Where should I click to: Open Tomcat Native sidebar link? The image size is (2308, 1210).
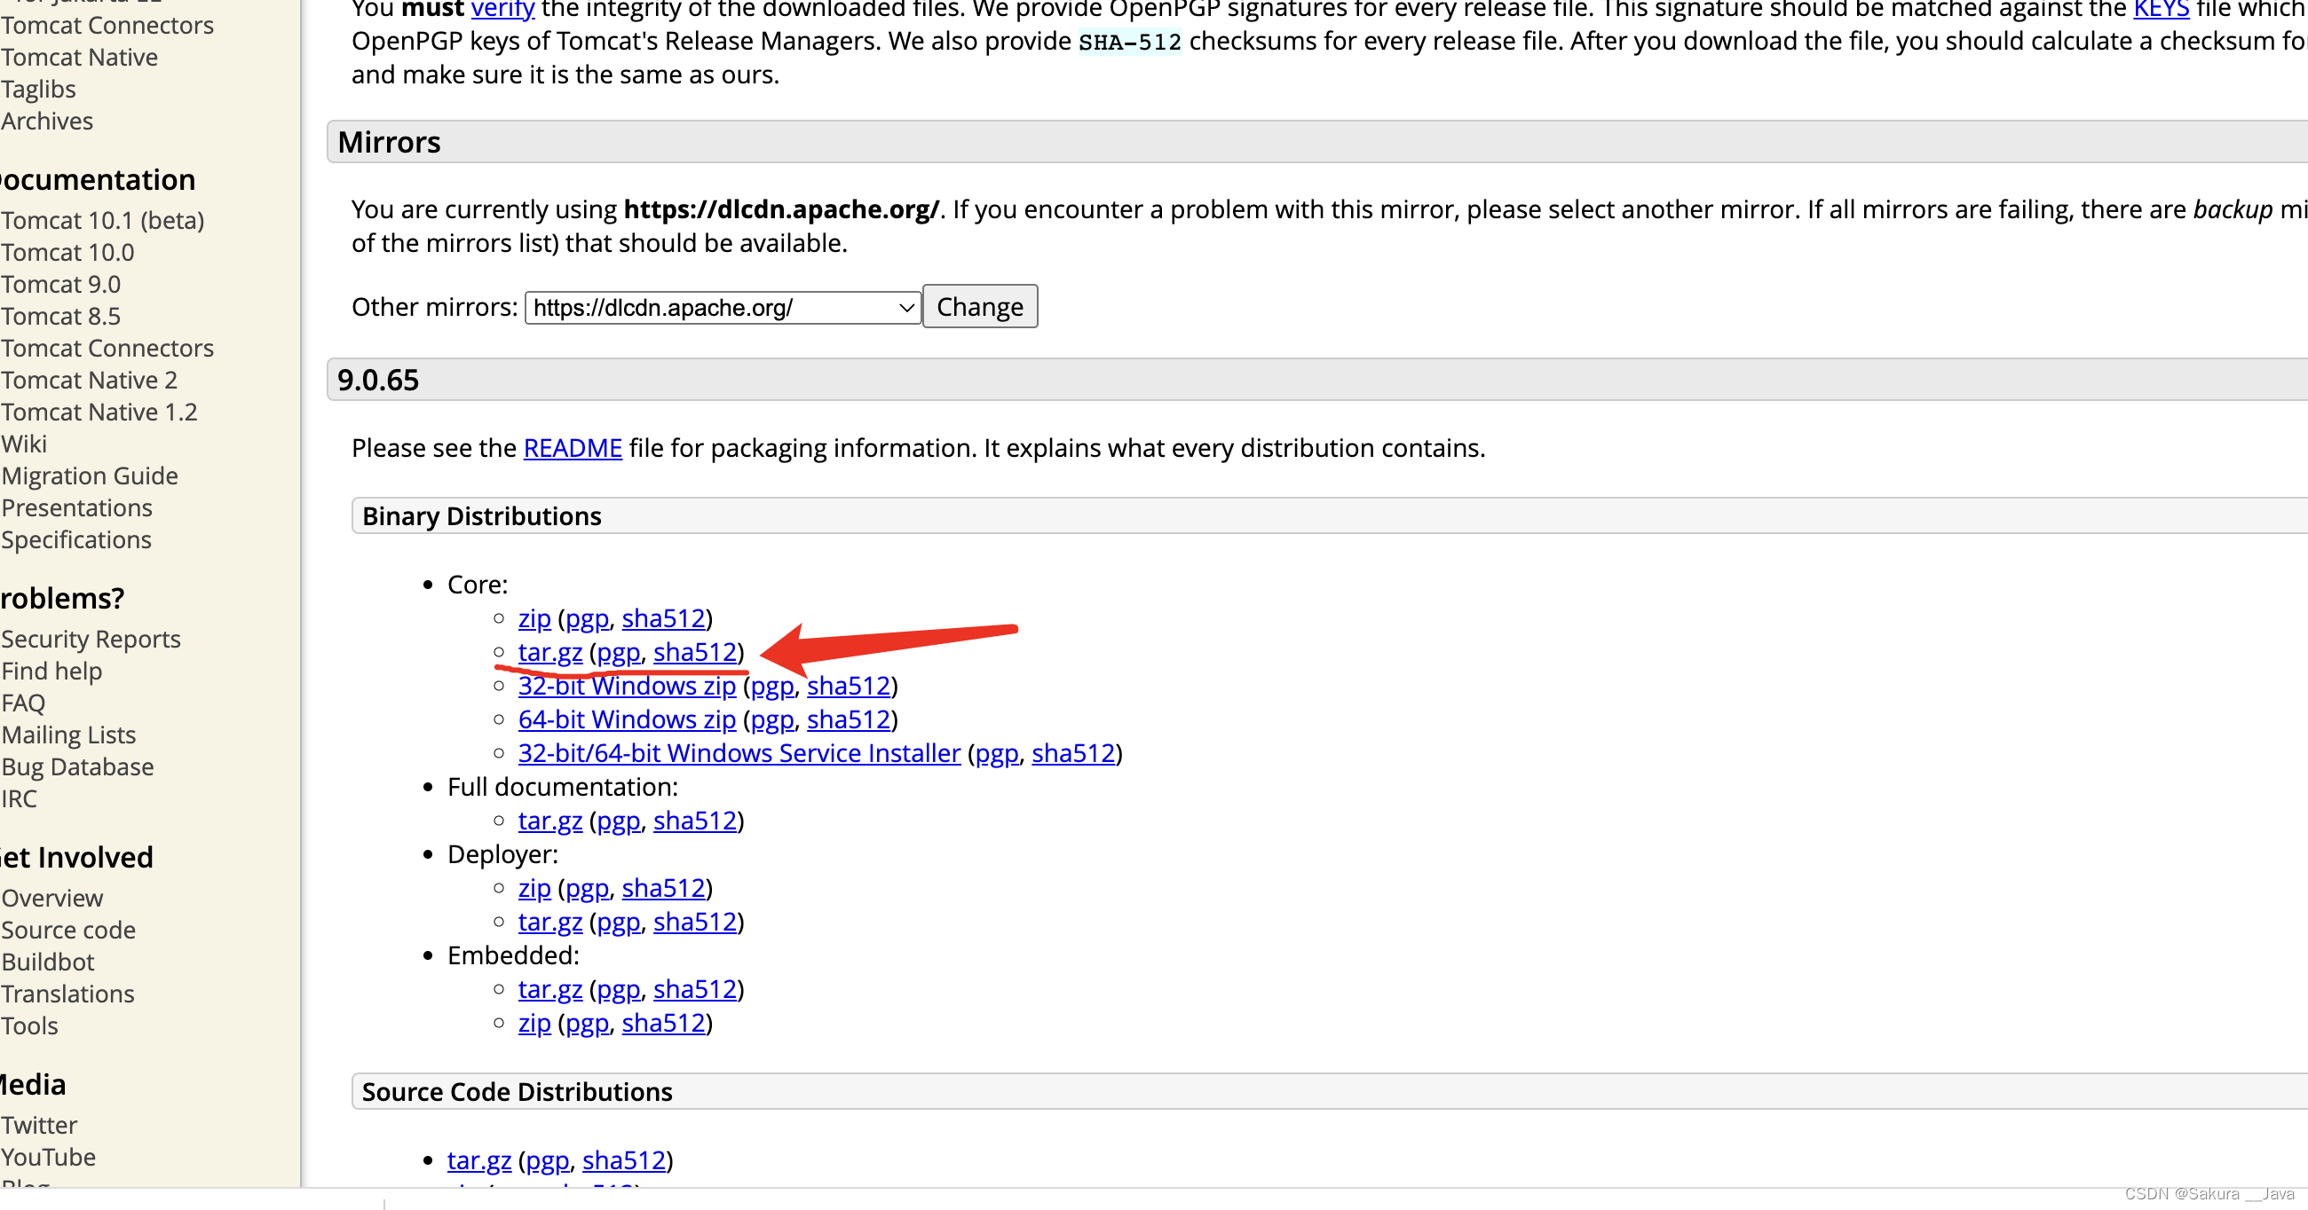79,58
